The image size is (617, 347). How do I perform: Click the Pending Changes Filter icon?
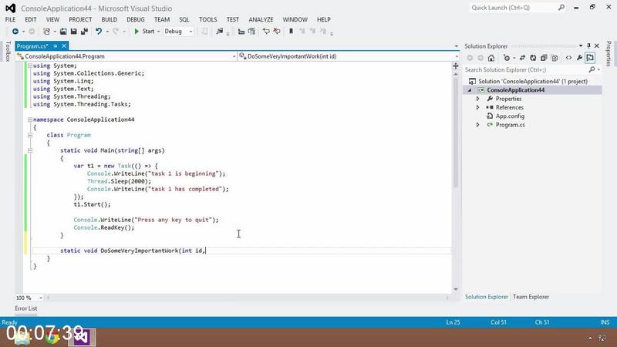point(507,58)
